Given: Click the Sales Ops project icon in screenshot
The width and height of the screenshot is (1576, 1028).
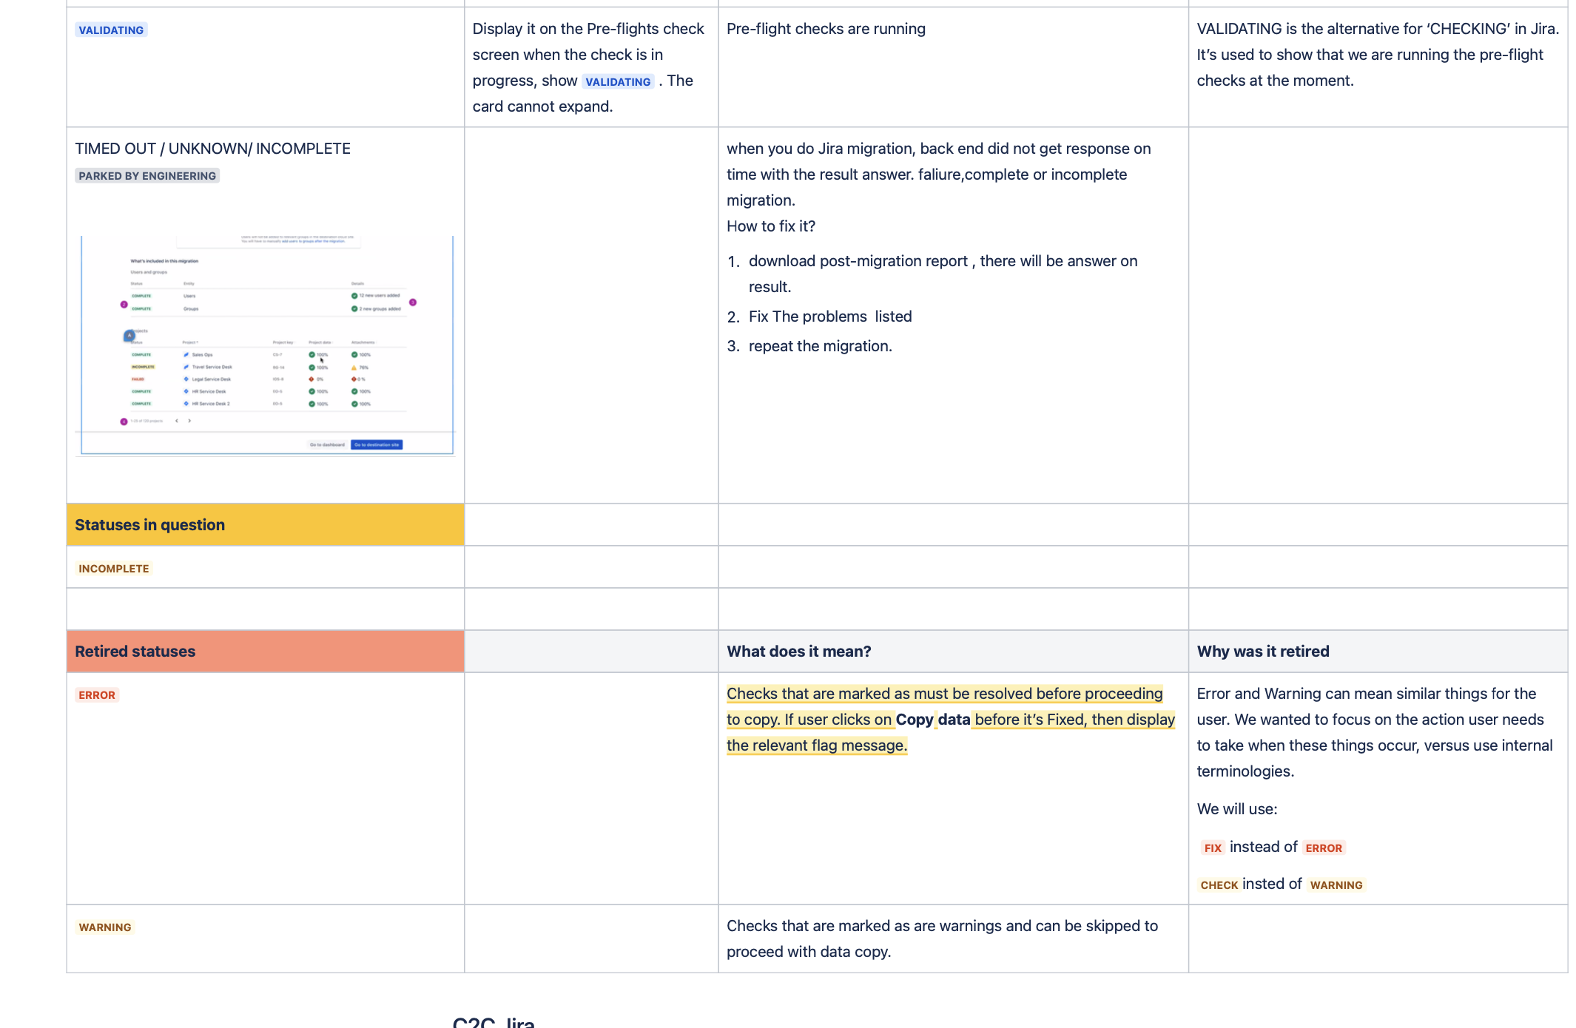Looking at the screenshot, I should [x=186, y=355].
